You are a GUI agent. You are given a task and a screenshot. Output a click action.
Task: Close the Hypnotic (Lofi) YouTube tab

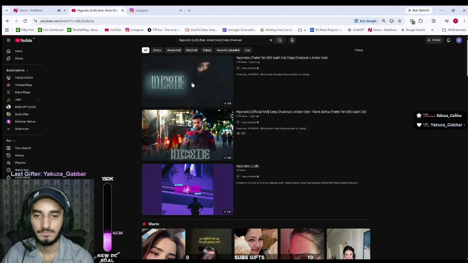122,10
